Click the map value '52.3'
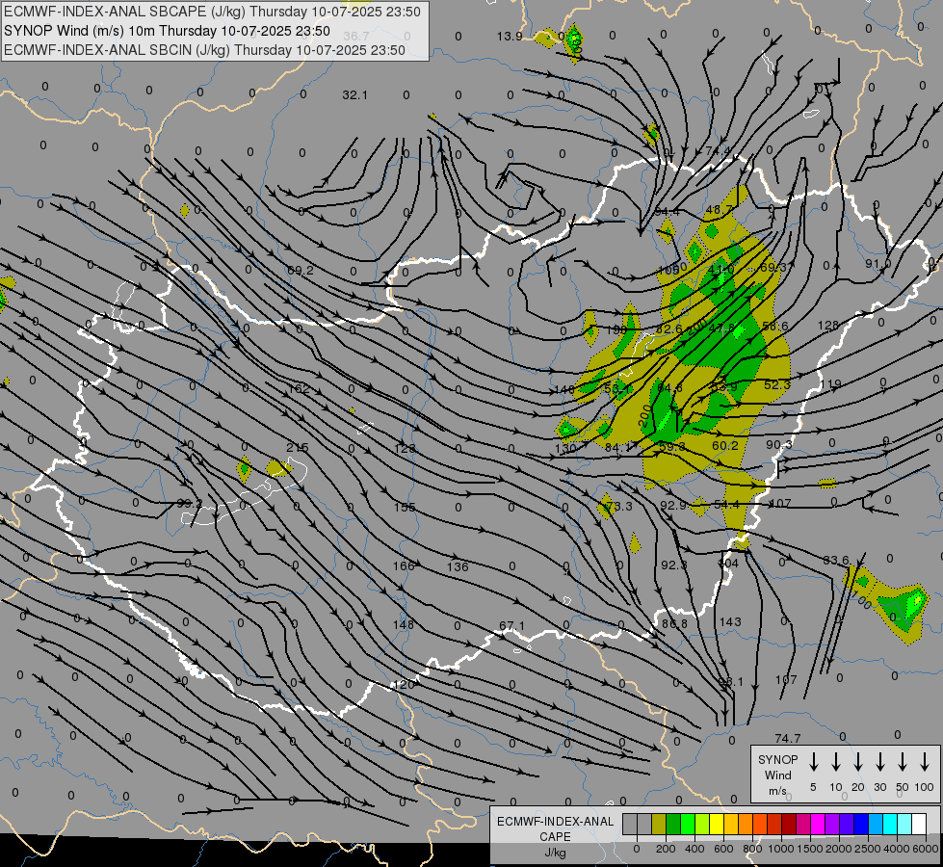 coord(777,384)
